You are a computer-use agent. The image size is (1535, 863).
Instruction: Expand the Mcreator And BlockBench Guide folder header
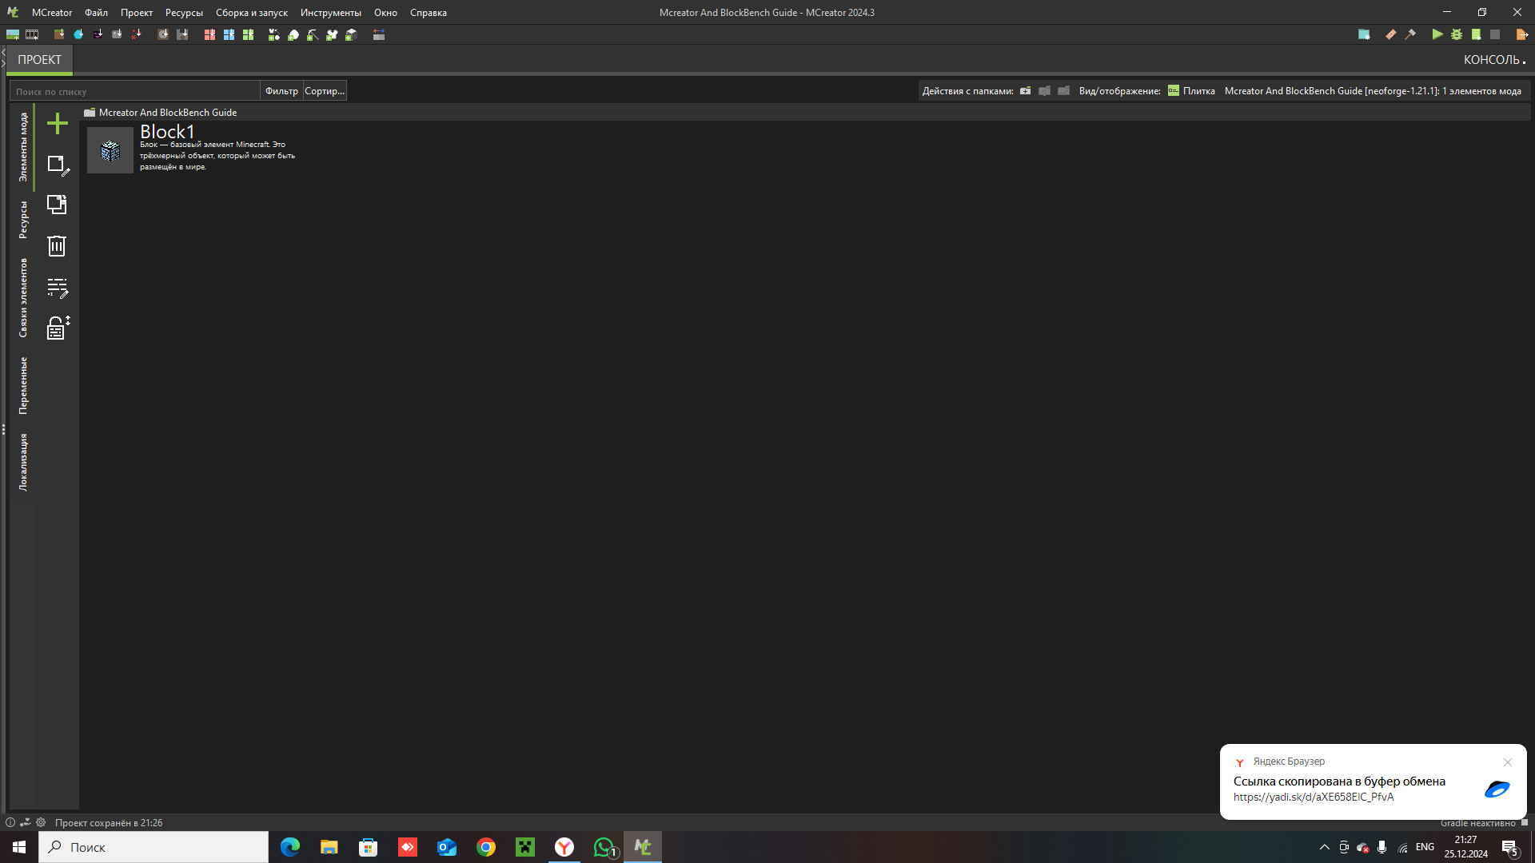pyautogui.click(x=166, y=112)
